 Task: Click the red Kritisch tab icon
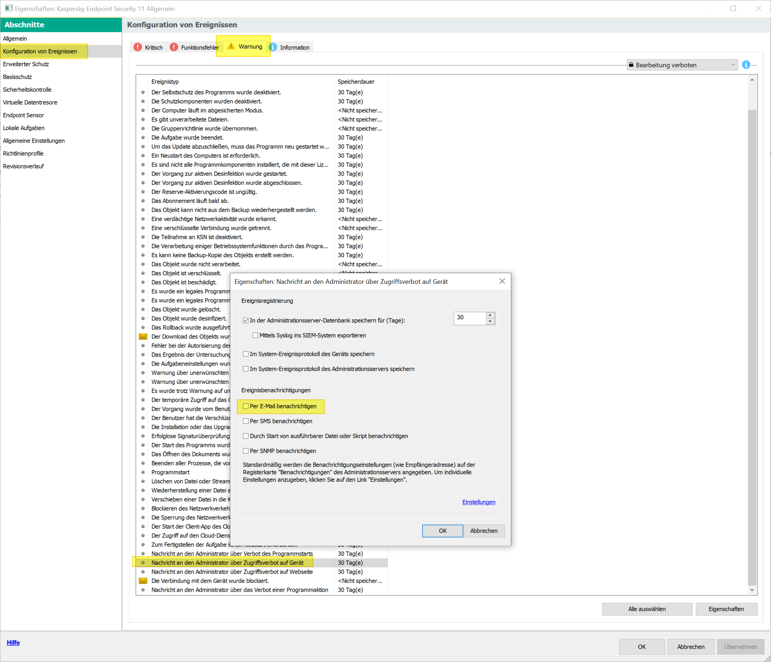138,47
